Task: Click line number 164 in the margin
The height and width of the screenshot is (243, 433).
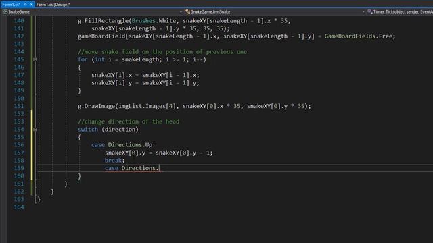Action: 19,207
